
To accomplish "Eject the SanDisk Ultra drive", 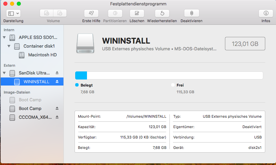I will coord(57,73).
